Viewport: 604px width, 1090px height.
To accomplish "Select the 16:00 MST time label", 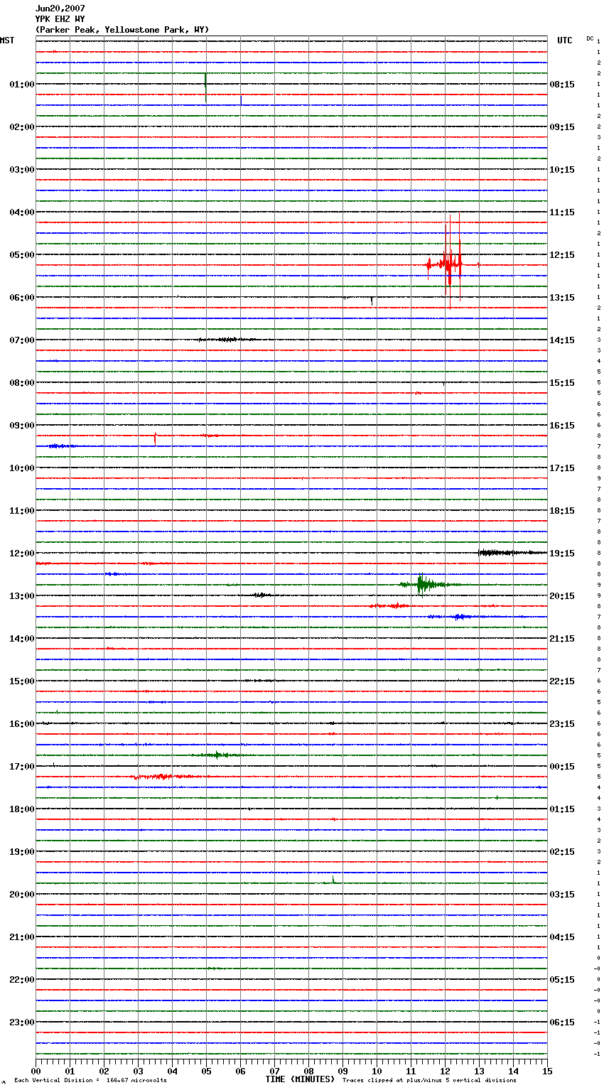I will pos(22,724).
